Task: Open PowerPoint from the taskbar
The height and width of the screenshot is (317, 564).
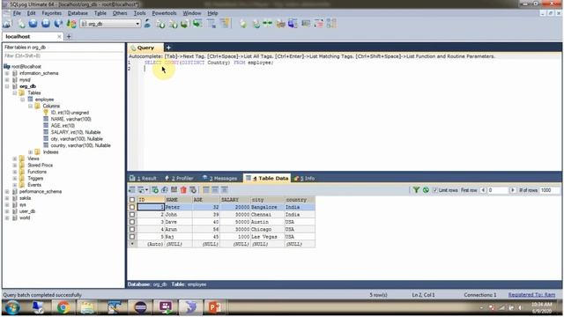Action: 215,307
